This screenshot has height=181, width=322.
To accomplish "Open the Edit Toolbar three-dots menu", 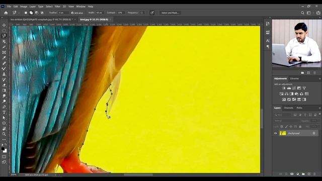I will [4, 140].
